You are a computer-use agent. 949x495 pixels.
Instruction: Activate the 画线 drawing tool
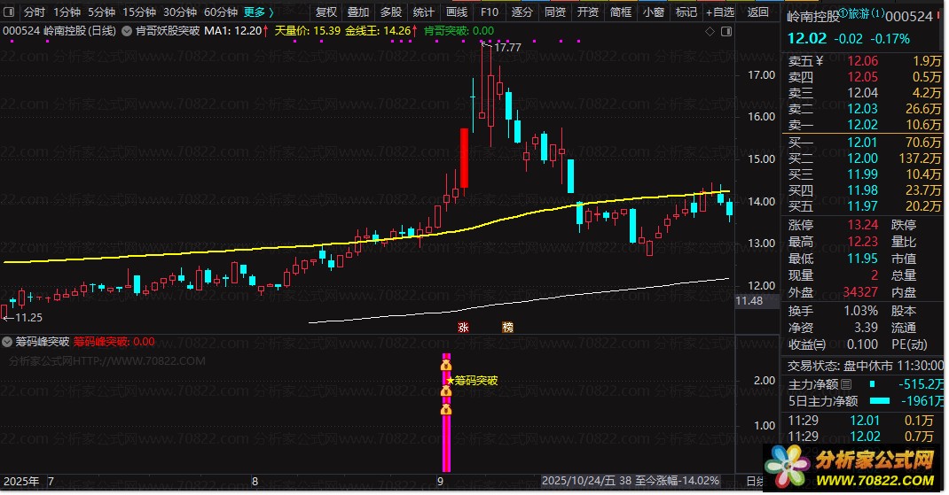coord(457,12)
